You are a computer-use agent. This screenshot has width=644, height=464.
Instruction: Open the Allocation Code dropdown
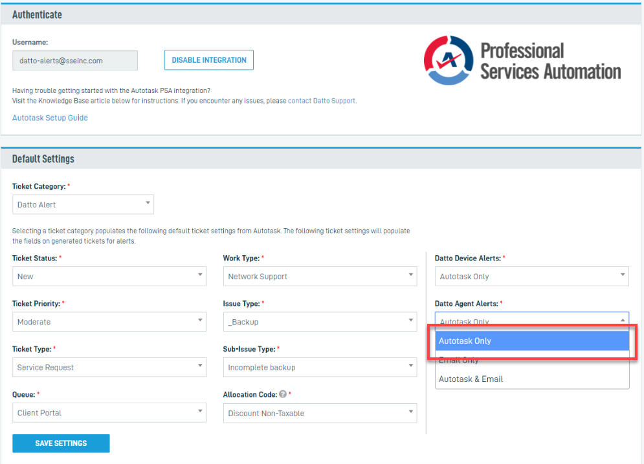coord(320,413)
